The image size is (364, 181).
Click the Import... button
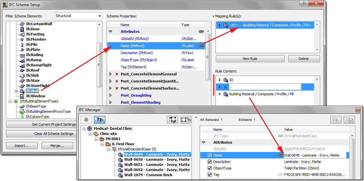(22, 146)
